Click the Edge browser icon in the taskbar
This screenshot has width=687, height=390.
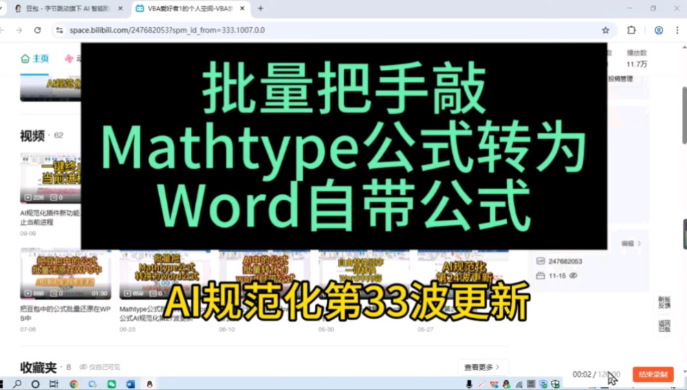91,384
